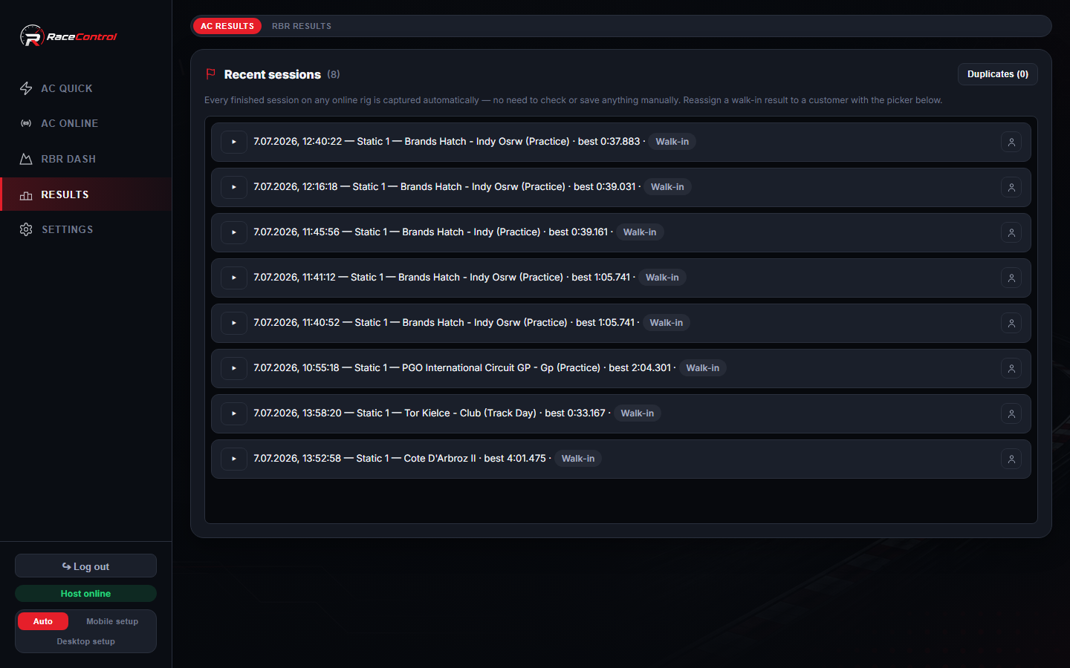Viewport: 1070px width, 668px height.
Task: Click the RaceControl logo
Action: tap(68, 36)
